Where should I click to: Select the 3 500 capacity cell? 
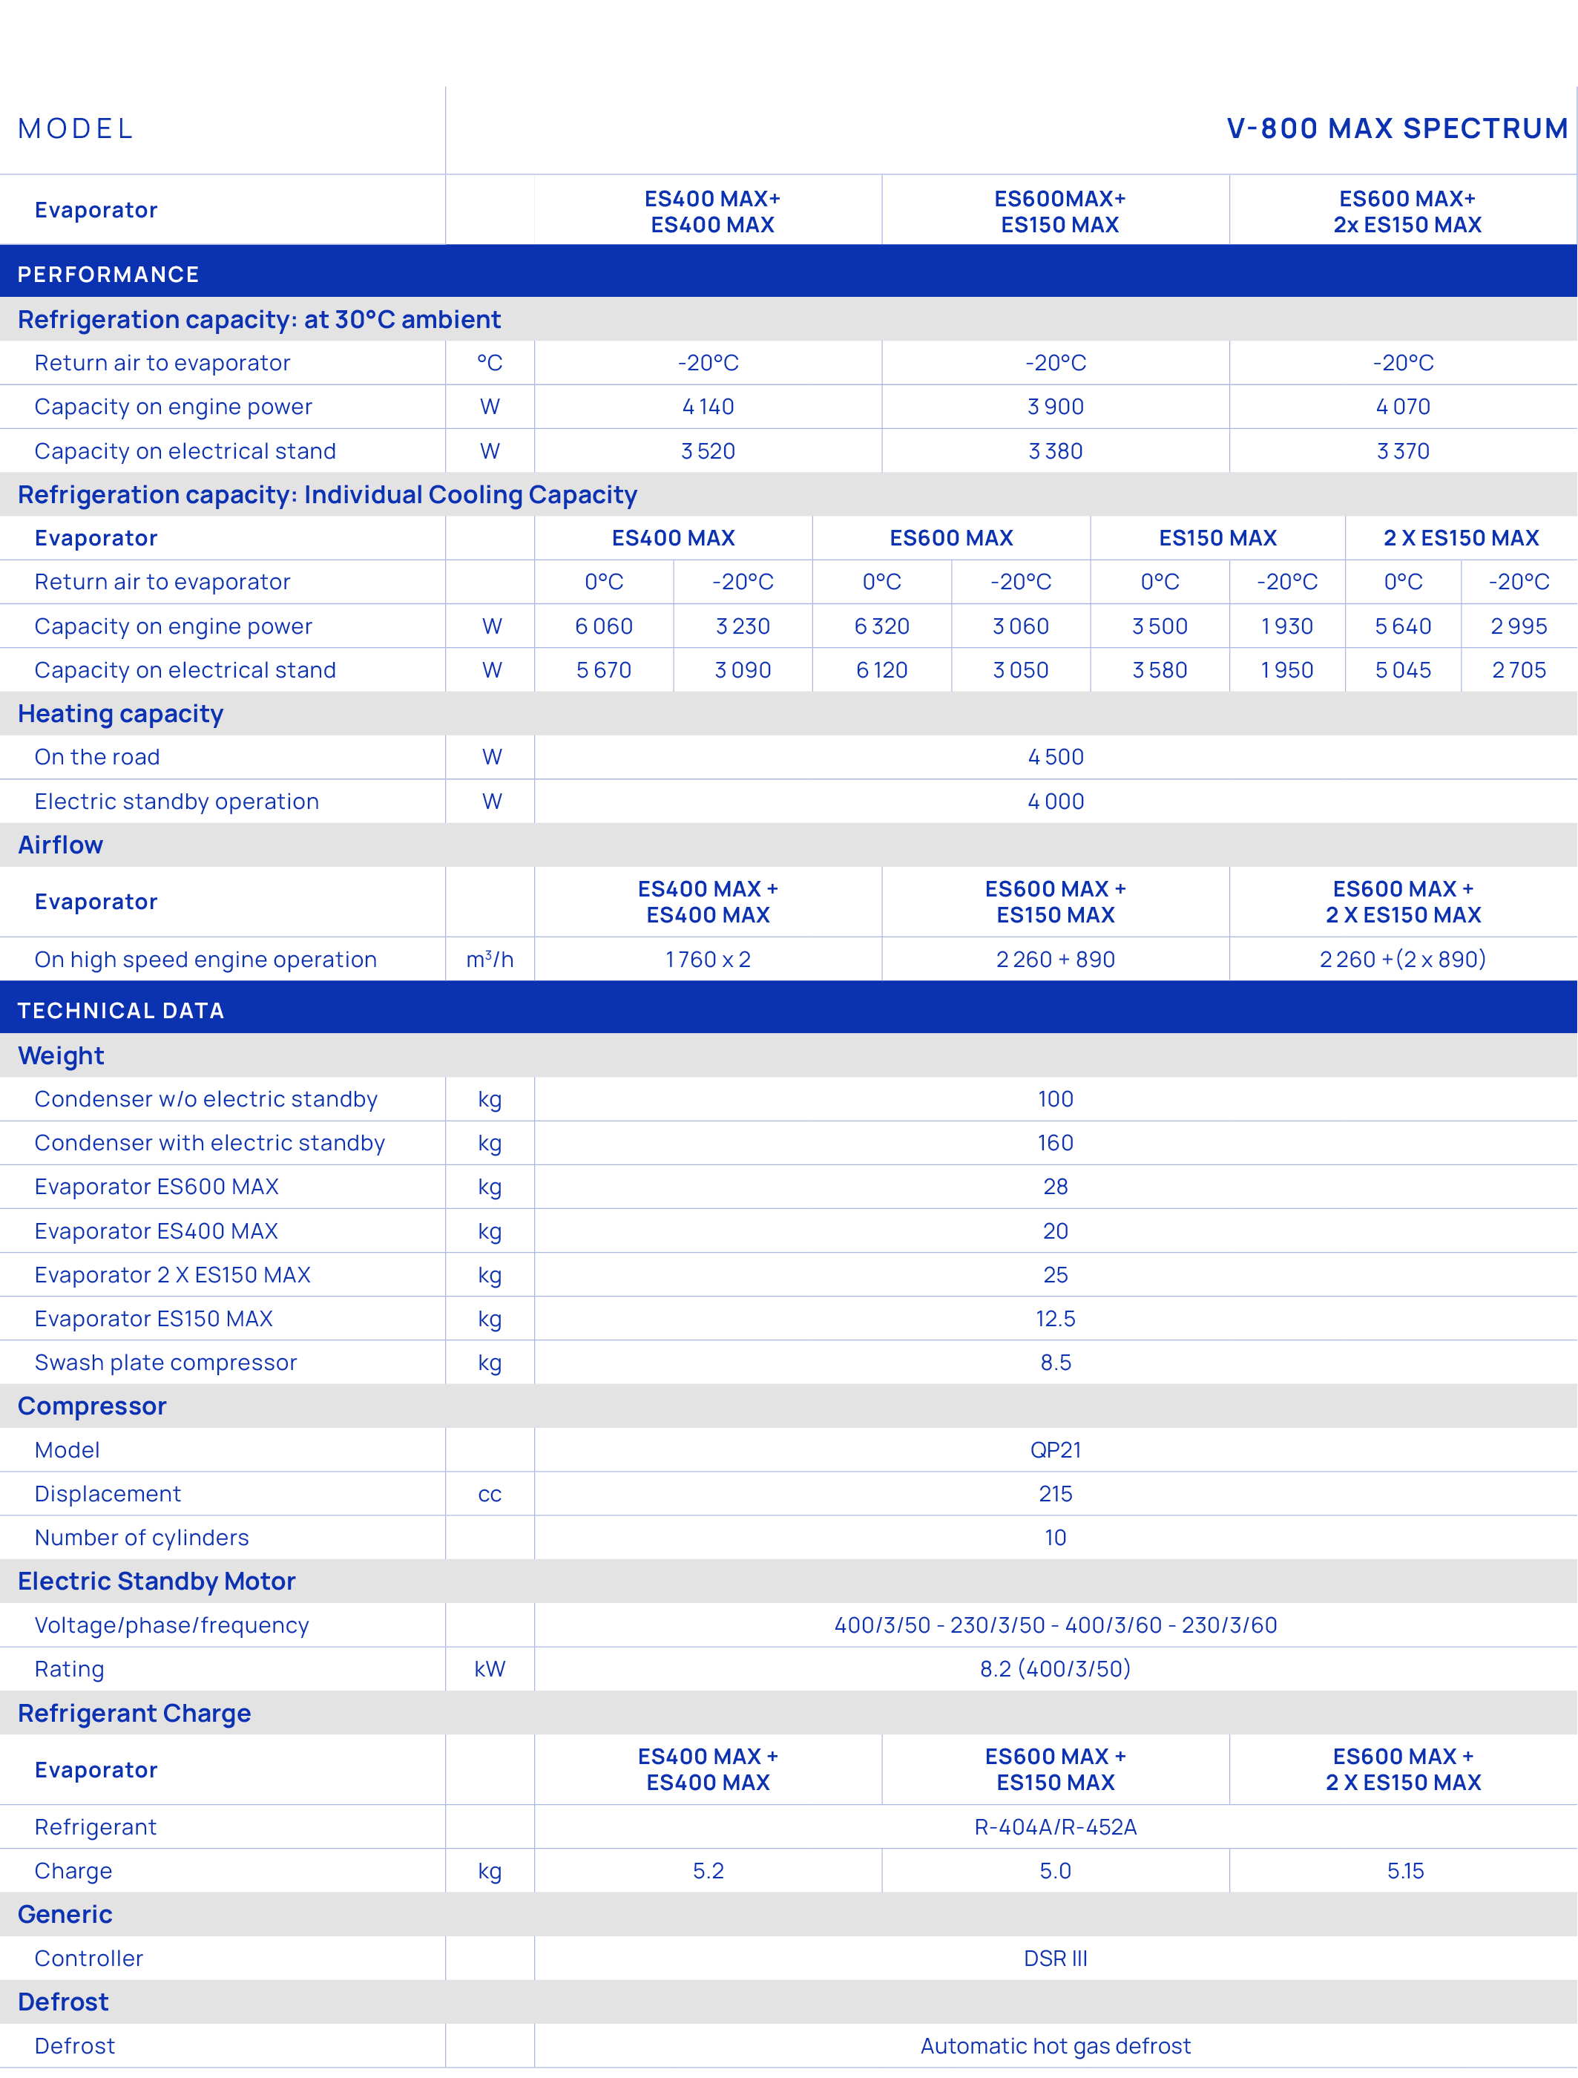click(x=1160, y=626)
